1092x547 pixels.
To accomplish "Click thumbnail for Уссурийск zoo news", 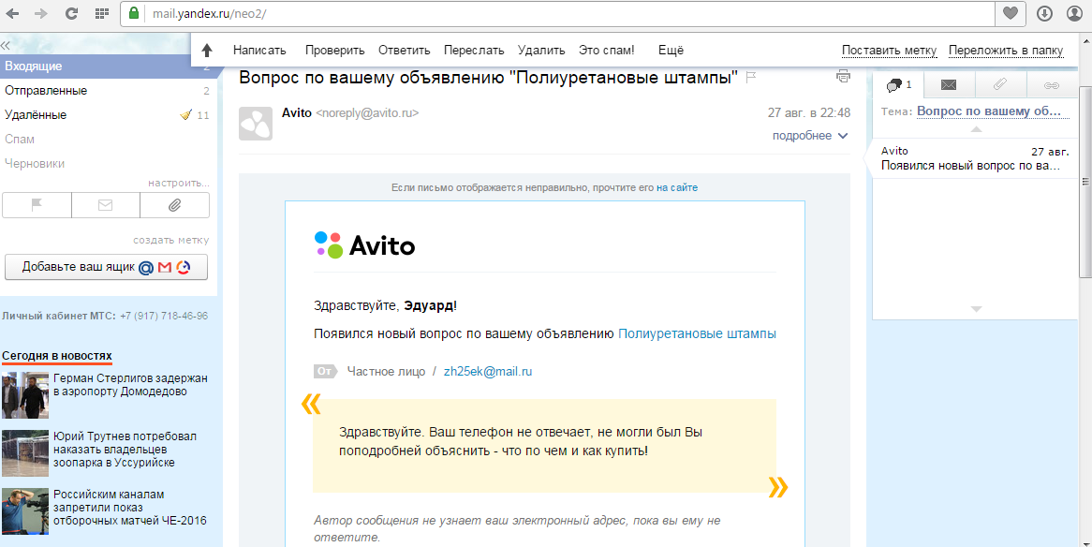I will [25, 453].
